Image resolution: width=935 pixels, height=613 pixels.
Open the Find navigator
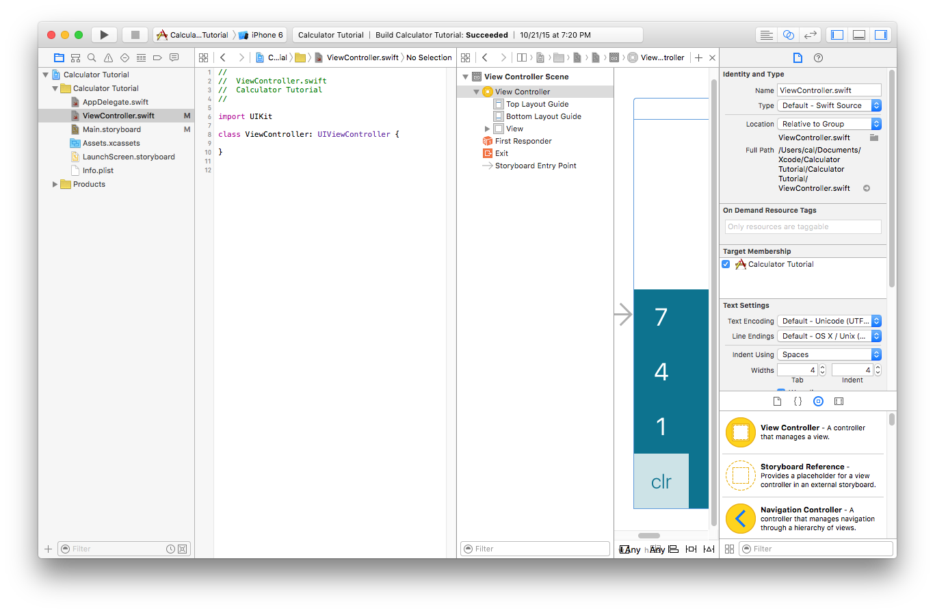tap(92, 57)
